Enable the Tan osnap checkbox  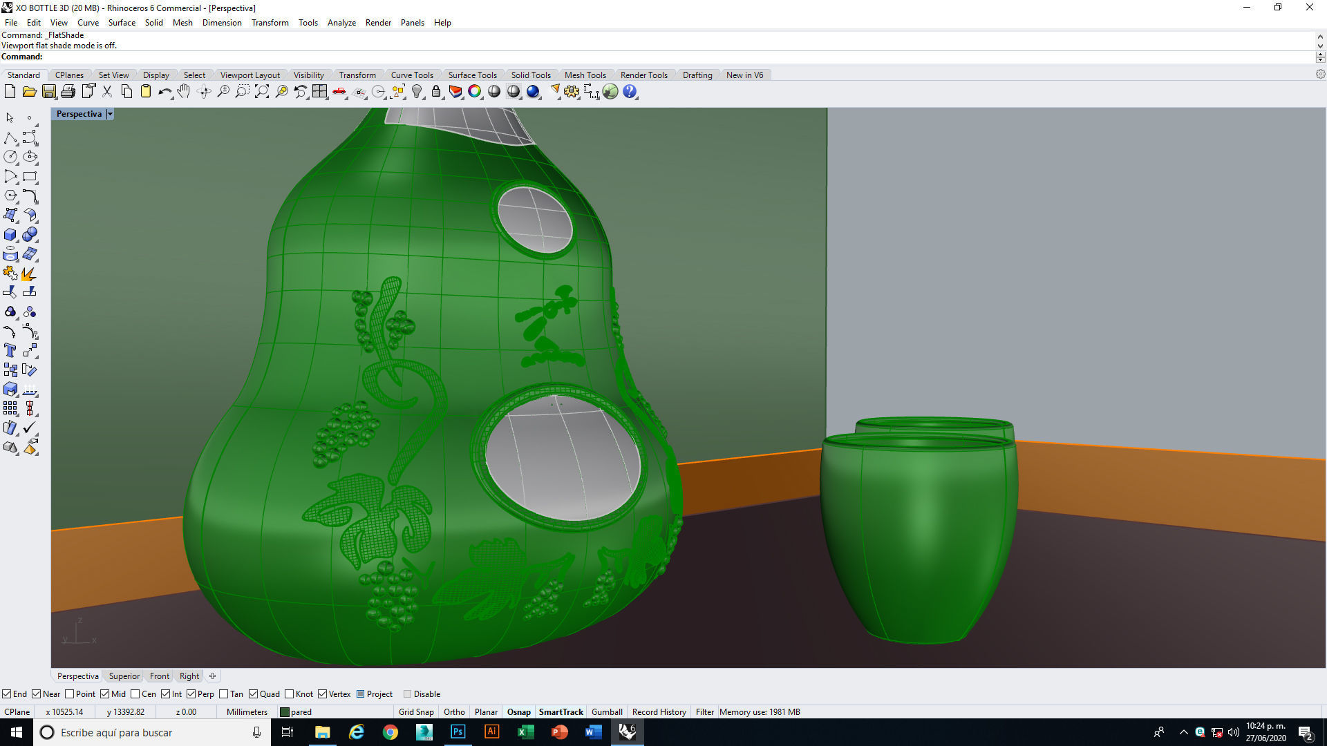pyautogui.click(x=224, y=694)
